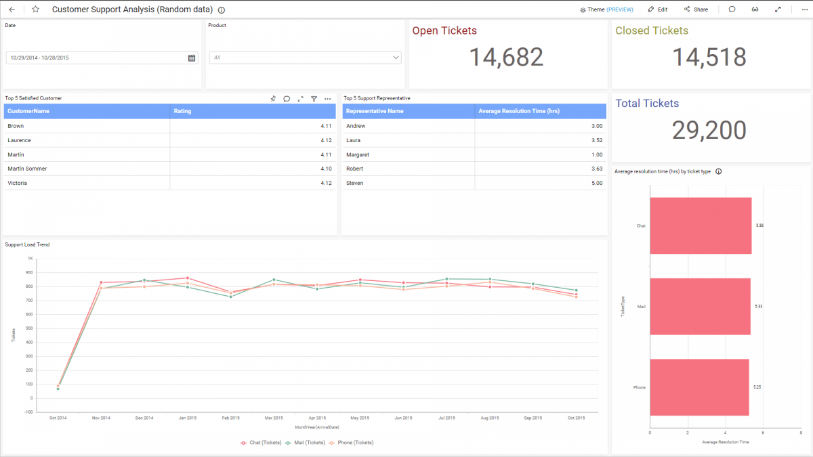Image resolution: width=813 pixels, height=457 pixels.
Task: Enter fullscreen using the diagonal arrows icon
Action: point(778,9)
